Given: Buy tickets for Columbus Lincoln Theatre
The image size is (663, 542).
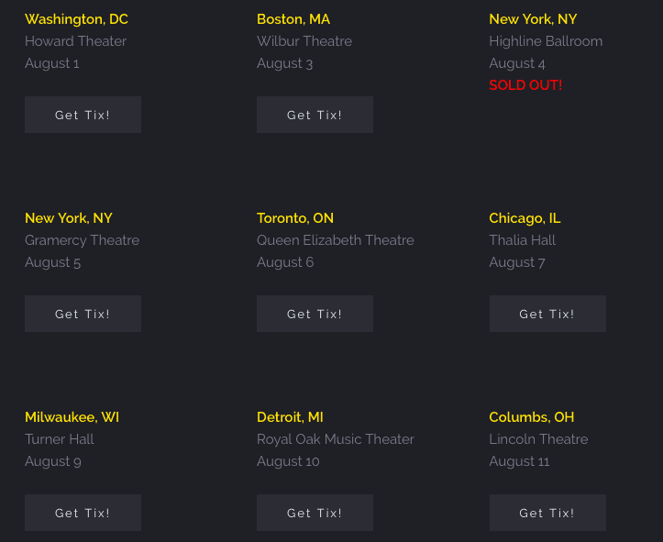Looking at the screenshot, I should click(x=547, y=513).
